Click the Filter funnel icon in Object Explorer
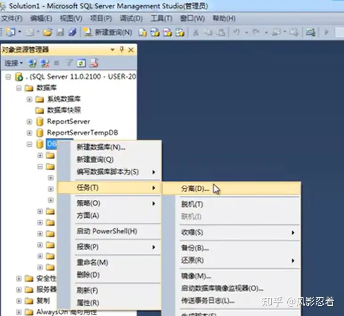The width and height of the screenshot is (344, 316). [69, 63]
